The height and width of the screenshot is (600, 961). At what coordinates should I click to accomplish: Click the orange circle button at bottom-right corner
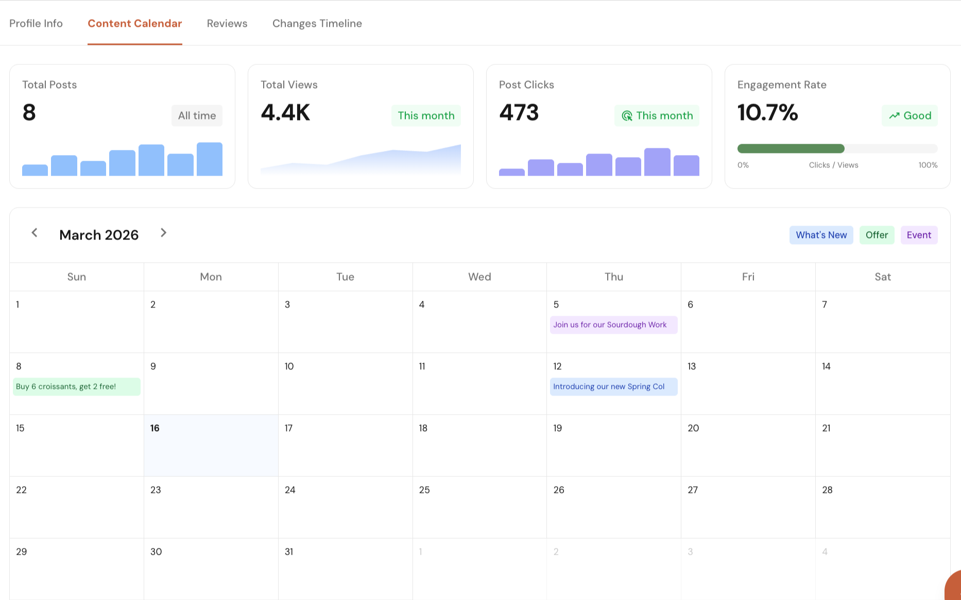click(x=954, y=588)
